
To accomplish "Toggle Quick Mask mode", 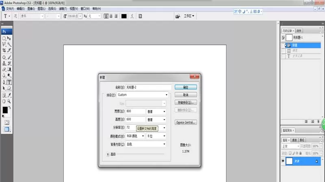I will [6, 123].
